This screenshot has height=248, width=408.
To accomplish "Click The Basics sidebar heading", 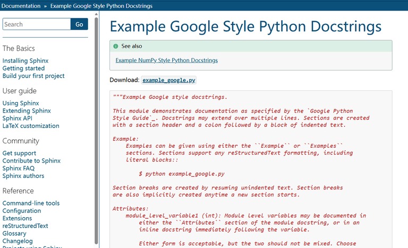I will pos(19,48).
